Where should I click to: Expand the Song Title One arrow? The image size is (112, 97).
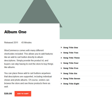point(61,47)
